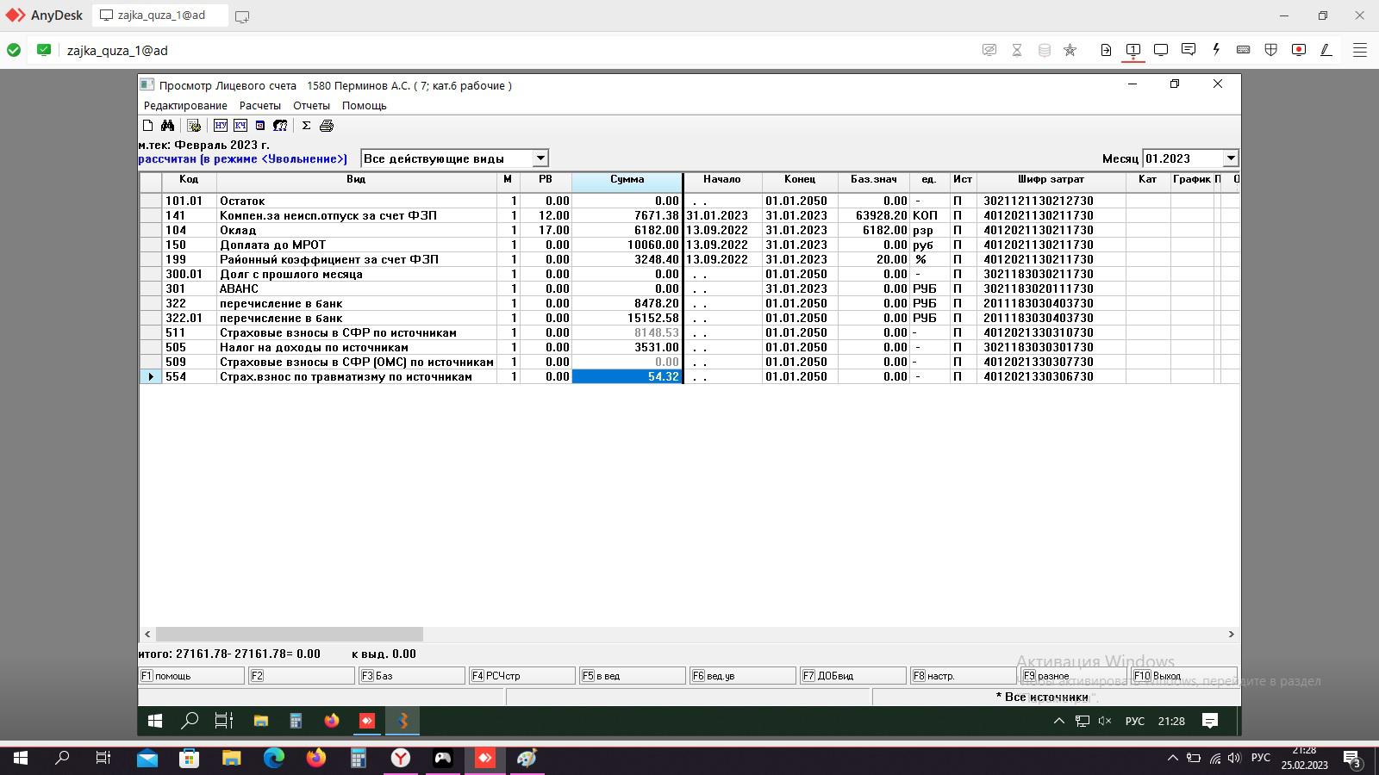Open Расчеты menu
This screenshot has height=775, width=1379.
260,105
